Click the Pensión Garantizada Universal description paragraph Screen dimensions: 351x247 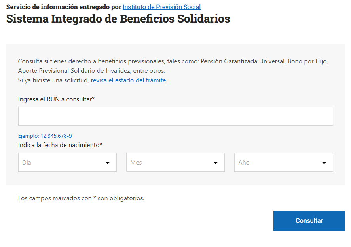pos(173,66)
